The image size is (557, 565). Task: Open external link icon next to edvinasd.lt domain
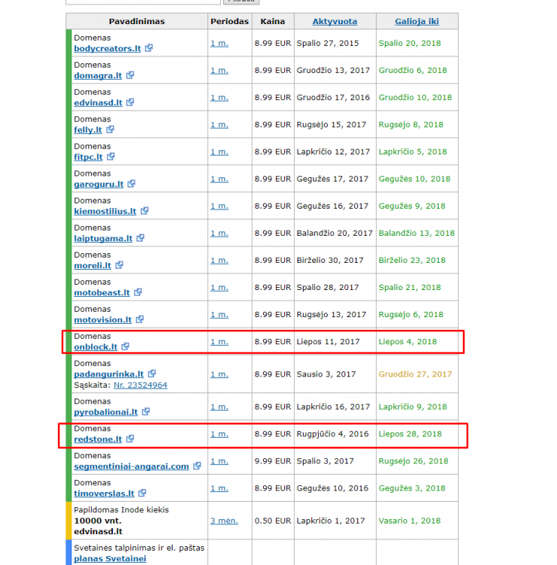[130, 102]
